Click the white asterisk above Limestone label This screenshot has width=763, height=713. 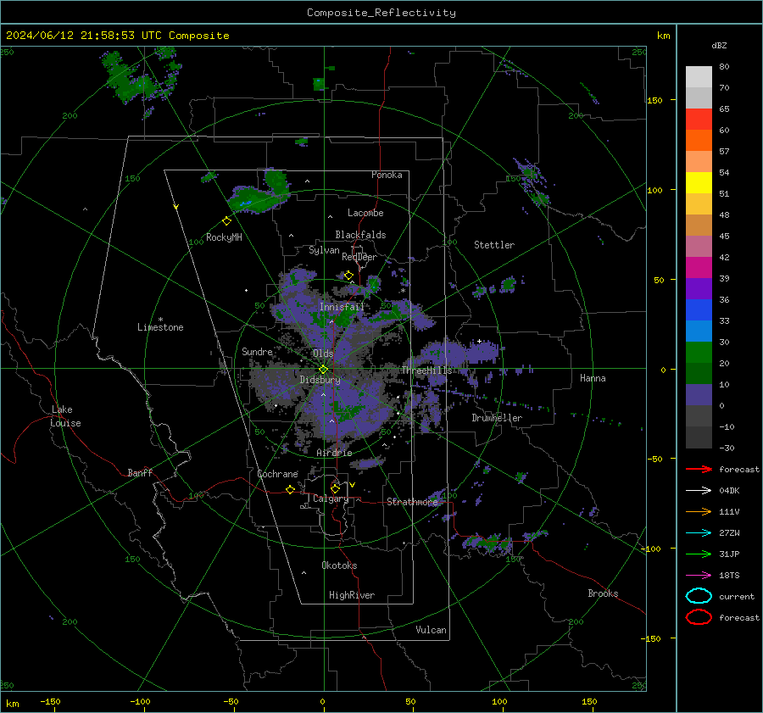[160, 320]
